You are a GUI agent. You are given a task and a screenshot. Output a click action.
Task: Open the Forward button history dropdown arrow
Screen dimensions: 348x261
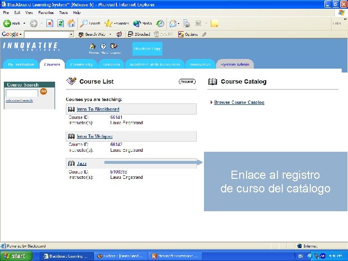41,23
